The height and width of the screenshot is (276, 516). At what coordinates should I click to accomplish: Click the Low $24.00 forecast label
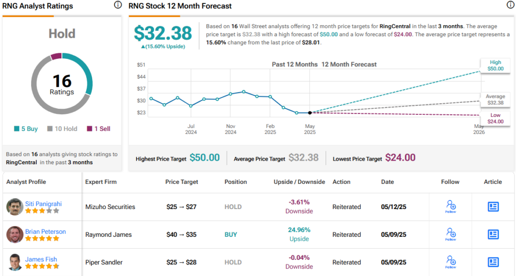coord(495,118)
